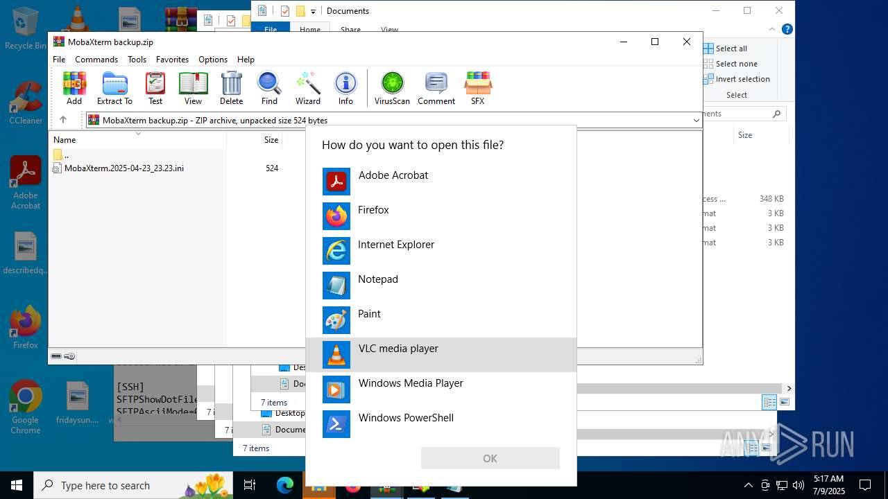Expand Documents quick access toolbar dropdown
This screenshot has height=499, width=888.
coord(314,11)
